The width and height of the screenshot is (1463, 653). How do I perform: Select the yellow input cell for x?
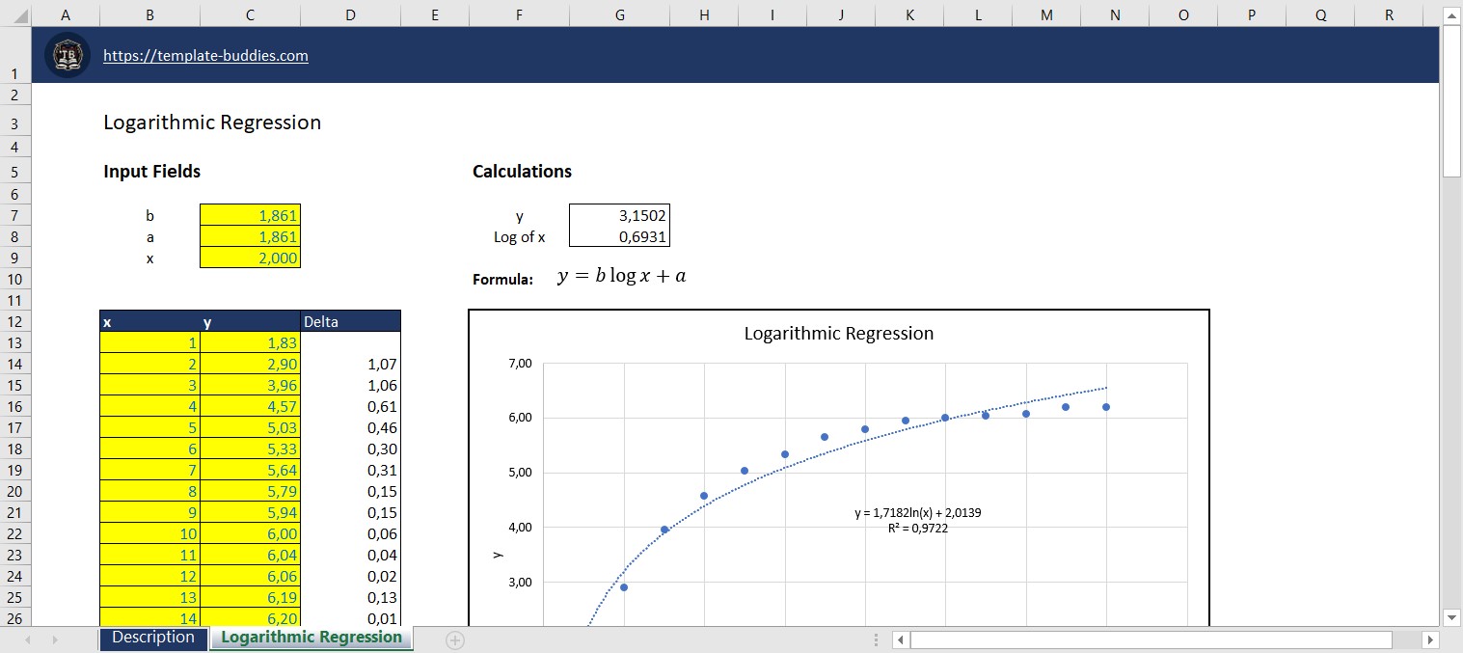coord(250,258)
